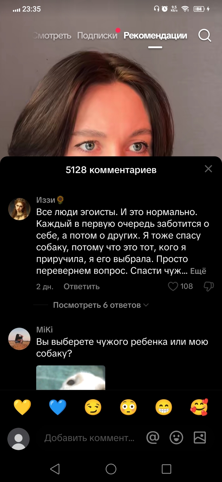
Task: Insert the smiling face with hearts emoji
Action: pos(199,407)
